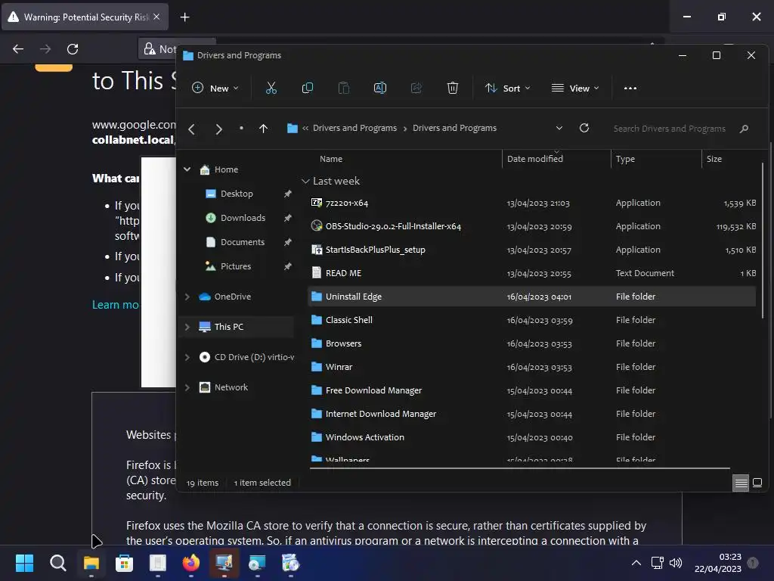Select the Uninstall Edge folder
The height and width of the screenshot is (581, 774).
tap(531, 297)
